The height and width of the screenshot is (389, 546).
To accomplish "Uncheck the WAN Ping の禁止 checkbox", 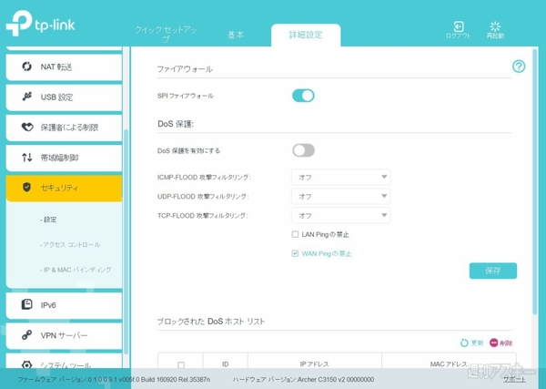I will 295,253.
